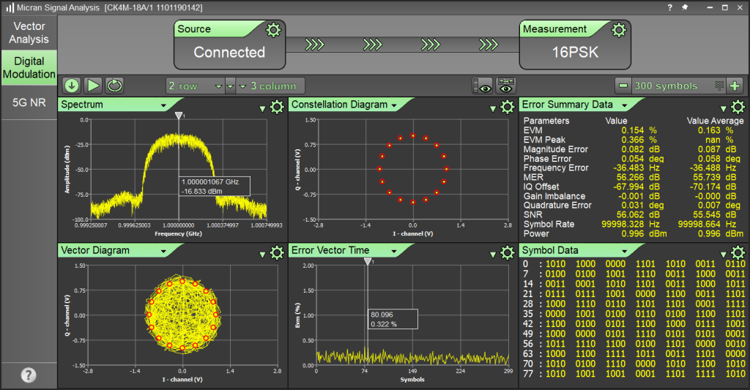Open the Spectrum panel type dropdown
This screenshot has width=750, height=390.
point(162,105)
